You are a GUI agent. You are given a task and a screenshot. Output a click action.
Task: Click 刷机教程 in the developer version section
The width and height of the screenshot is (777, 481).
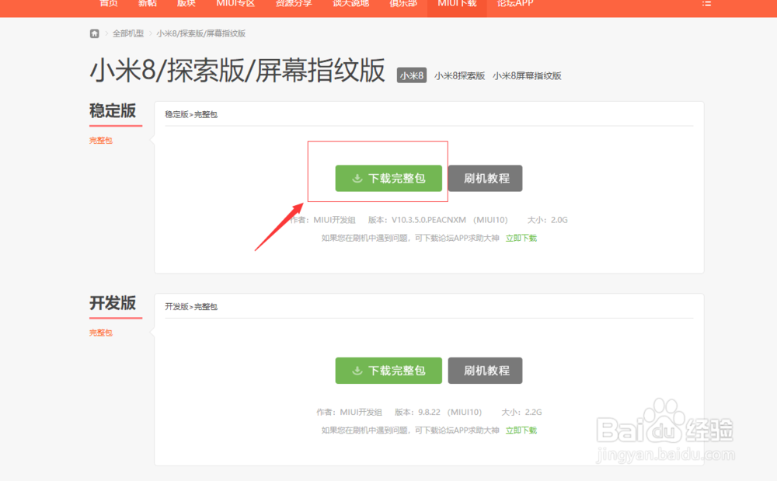pyautogui.click(x=485, y=371)
